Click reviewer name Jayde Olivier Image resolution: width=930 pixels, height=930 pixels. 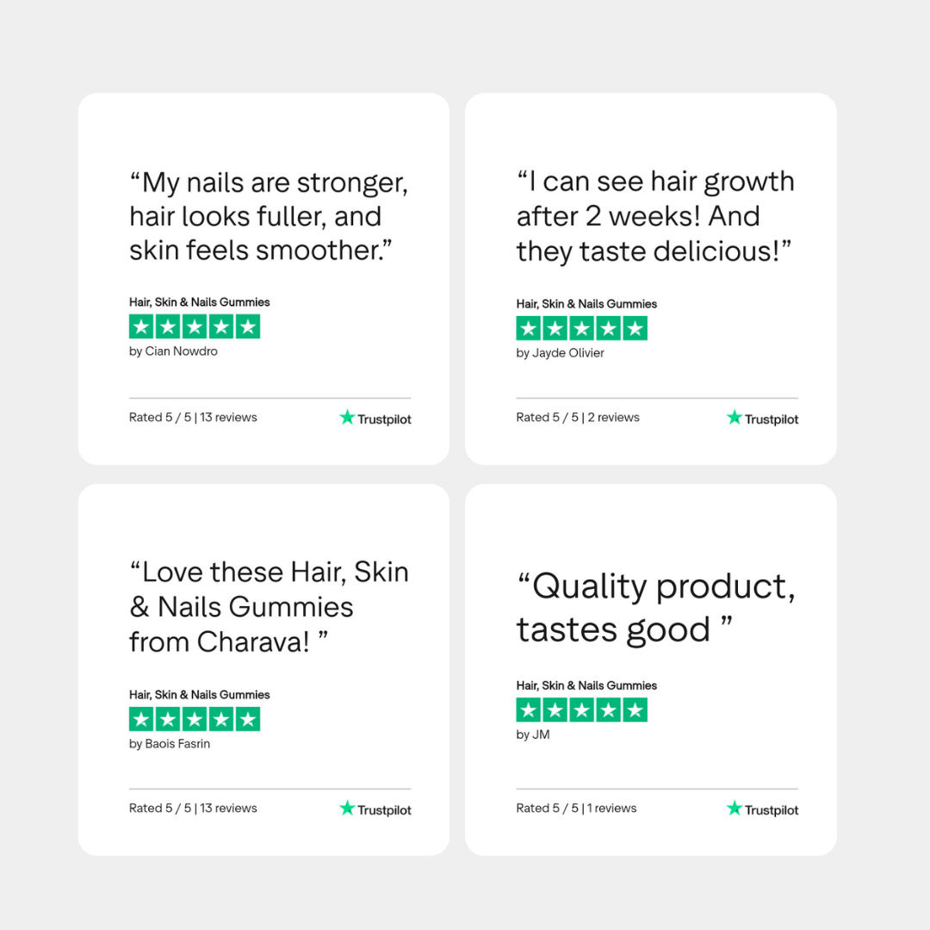point(561,353)
